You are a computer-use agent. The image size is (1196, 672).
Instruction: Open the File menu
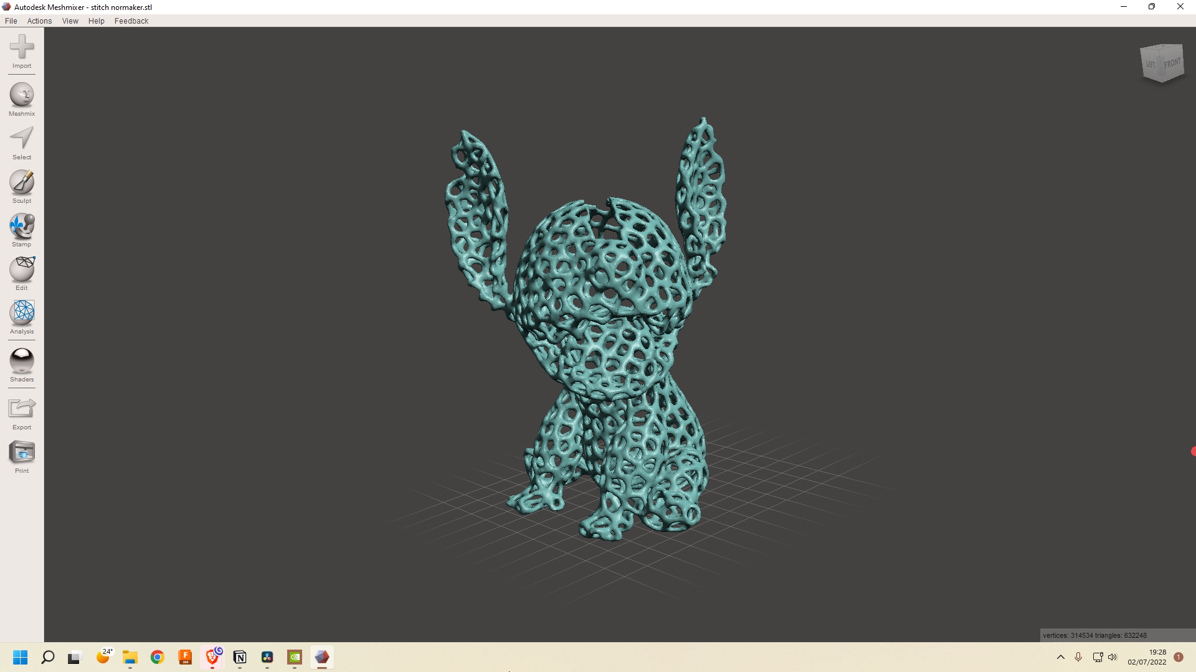click(x=11, y=21)
